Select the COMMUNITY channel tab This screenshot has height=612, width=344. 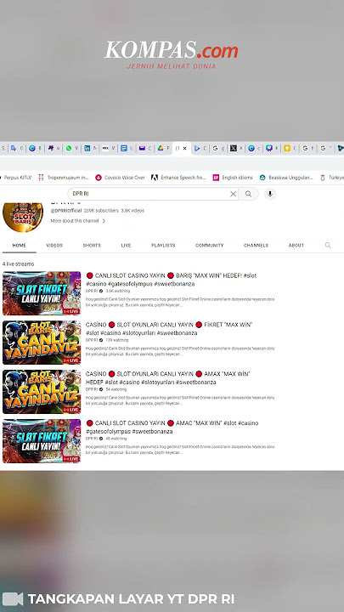pyautogui.click(x=210, y=246)
